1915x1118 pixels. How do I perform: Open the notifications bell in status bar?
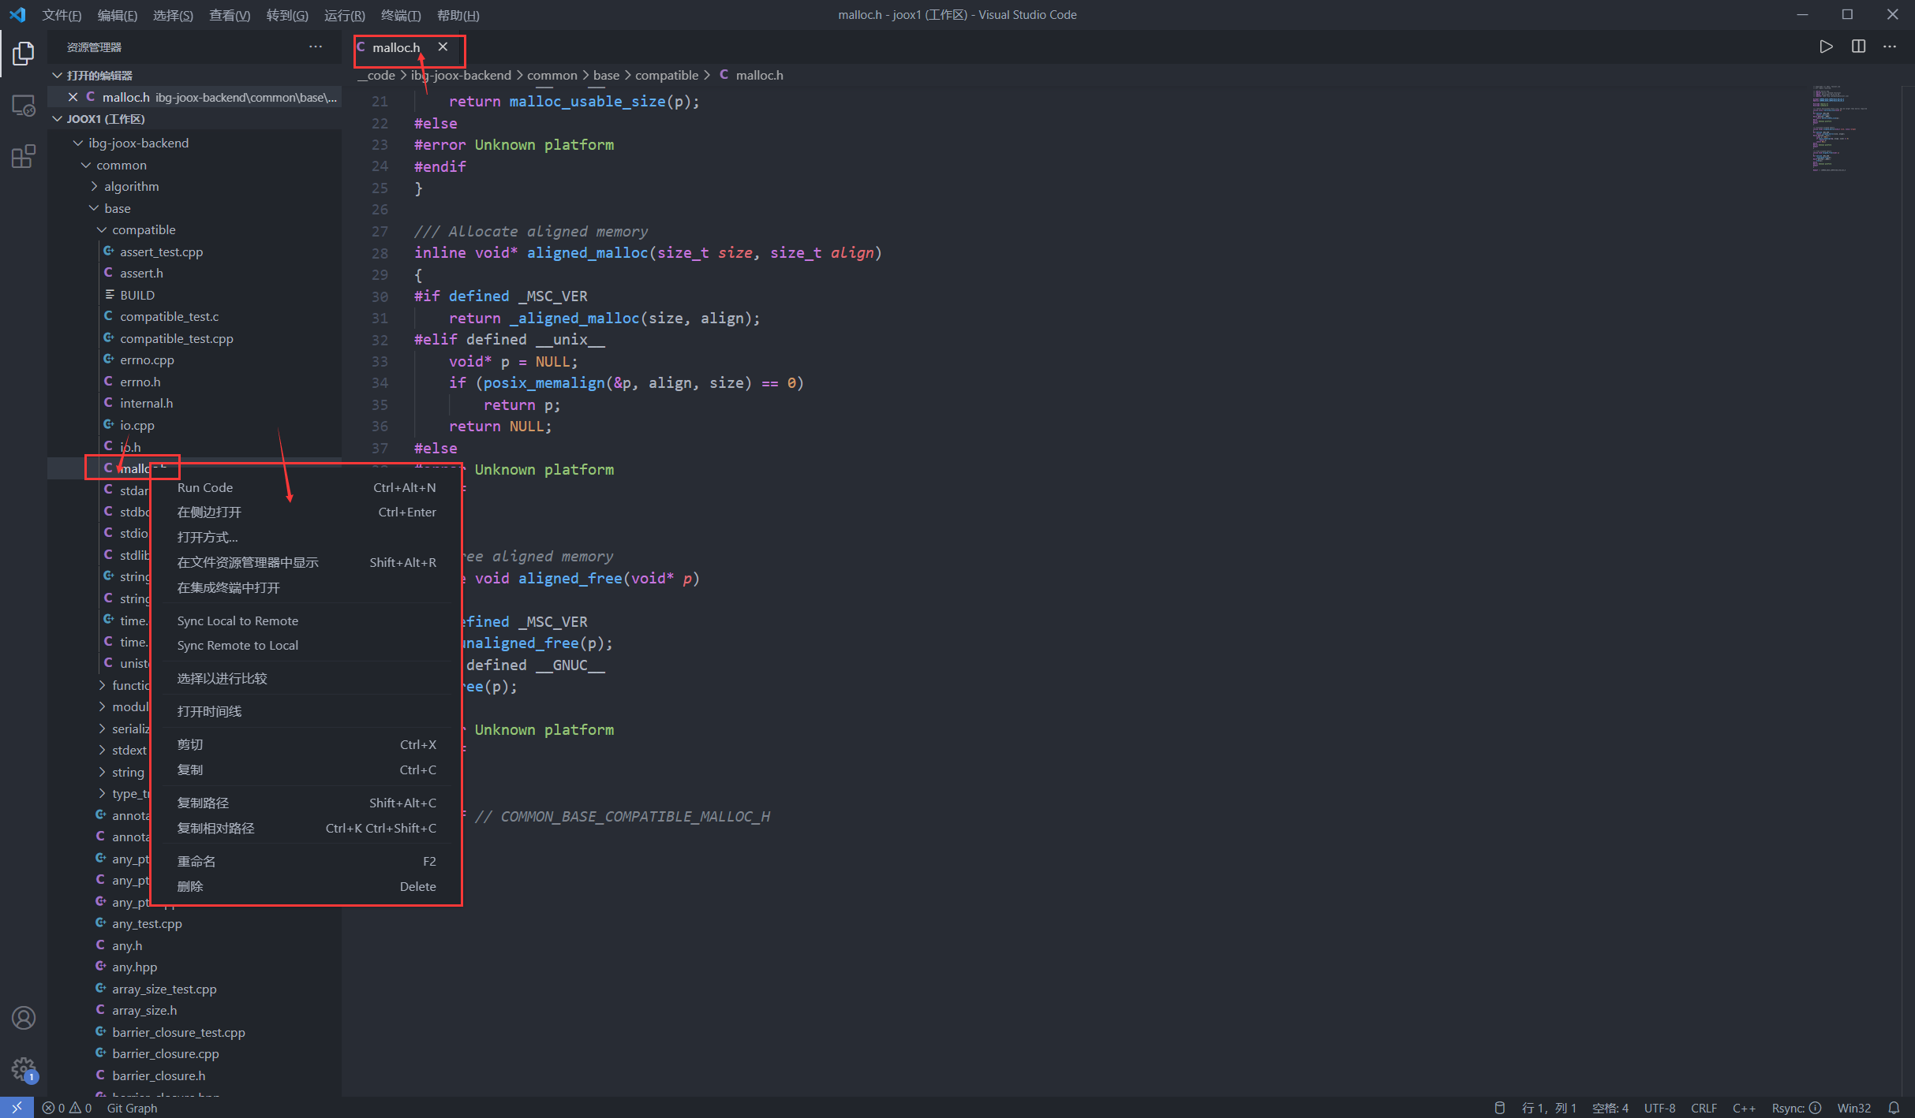[1894, 1108]
